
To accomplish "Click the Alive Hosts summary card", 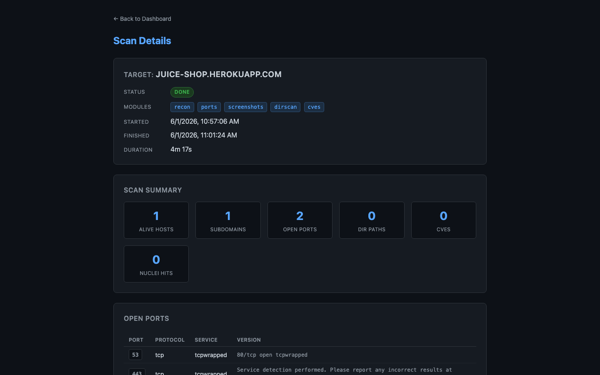I will pyautogui.click(x=156, y=220).
